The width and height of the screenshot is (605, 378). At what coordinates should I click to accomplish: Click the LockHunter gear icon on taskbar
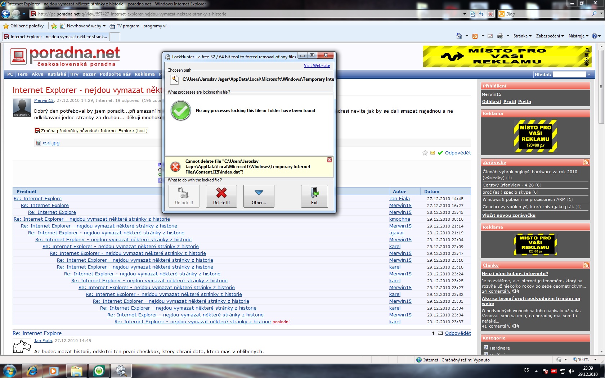(x=121, y=370)
